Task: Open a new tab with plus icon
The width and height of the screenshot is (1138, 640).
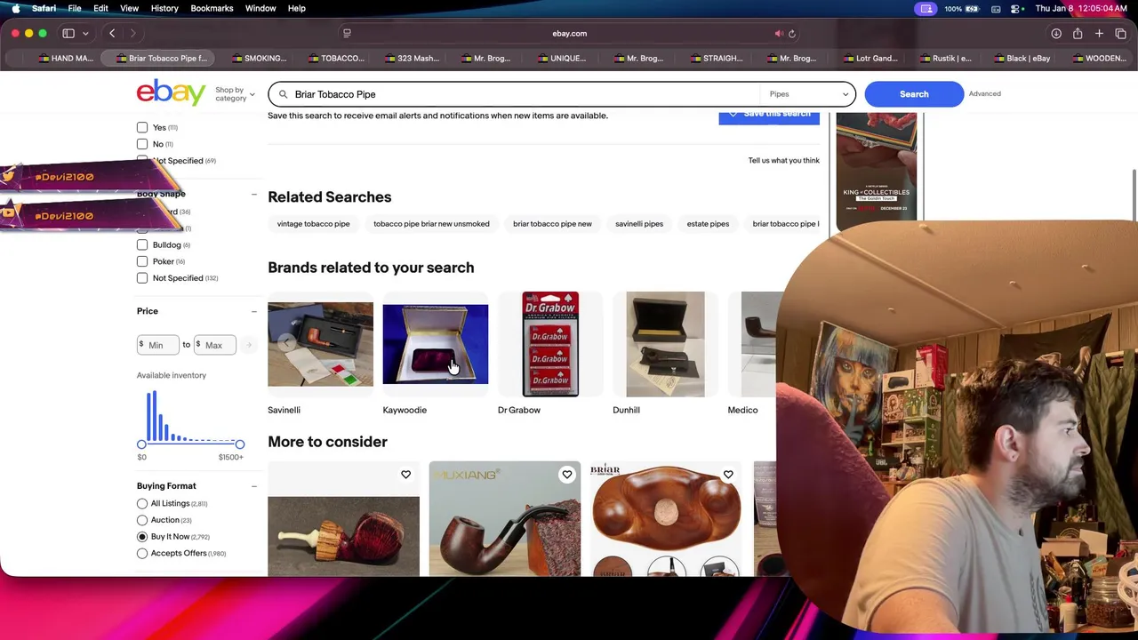Action: [1099, 34]
